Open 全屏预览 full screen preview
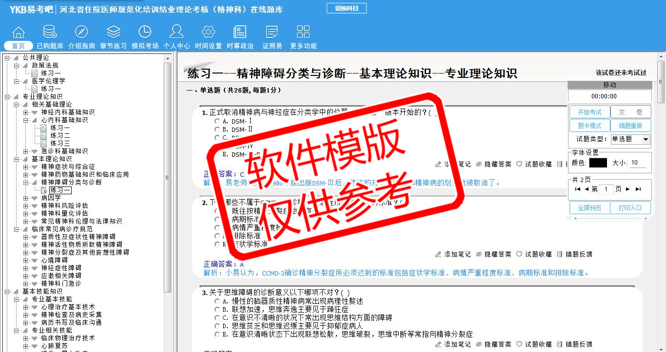The height and width of the screenshot is (352, 666). (590, 208)
